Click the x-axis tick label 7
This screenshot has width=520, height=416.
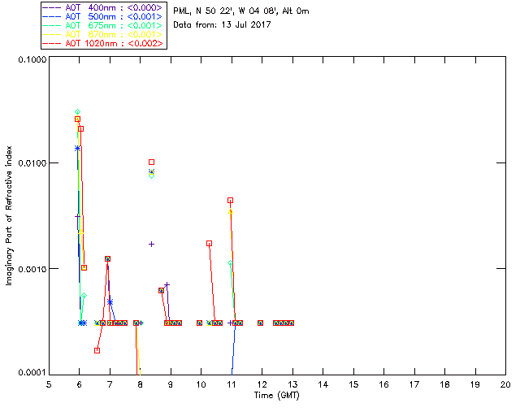point(110,384)
